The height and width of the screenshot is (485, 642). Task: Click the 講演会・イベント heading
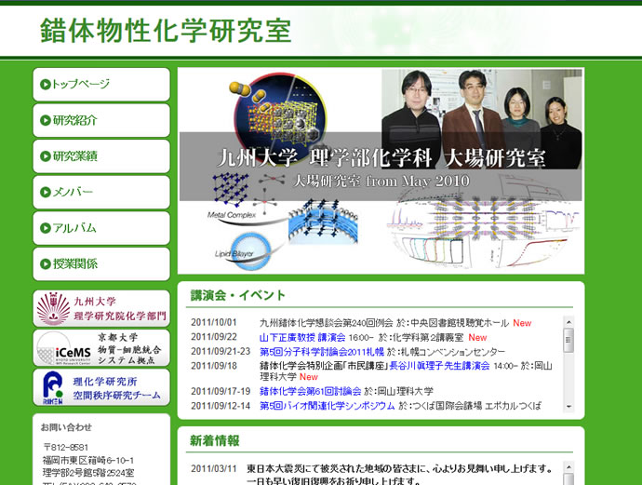pos(237,295)
